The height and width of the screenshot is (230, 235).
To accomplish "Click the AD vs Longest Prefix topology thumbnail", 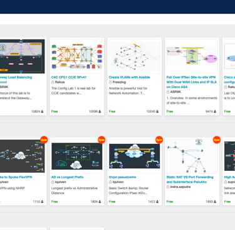I will pos(76,156).
